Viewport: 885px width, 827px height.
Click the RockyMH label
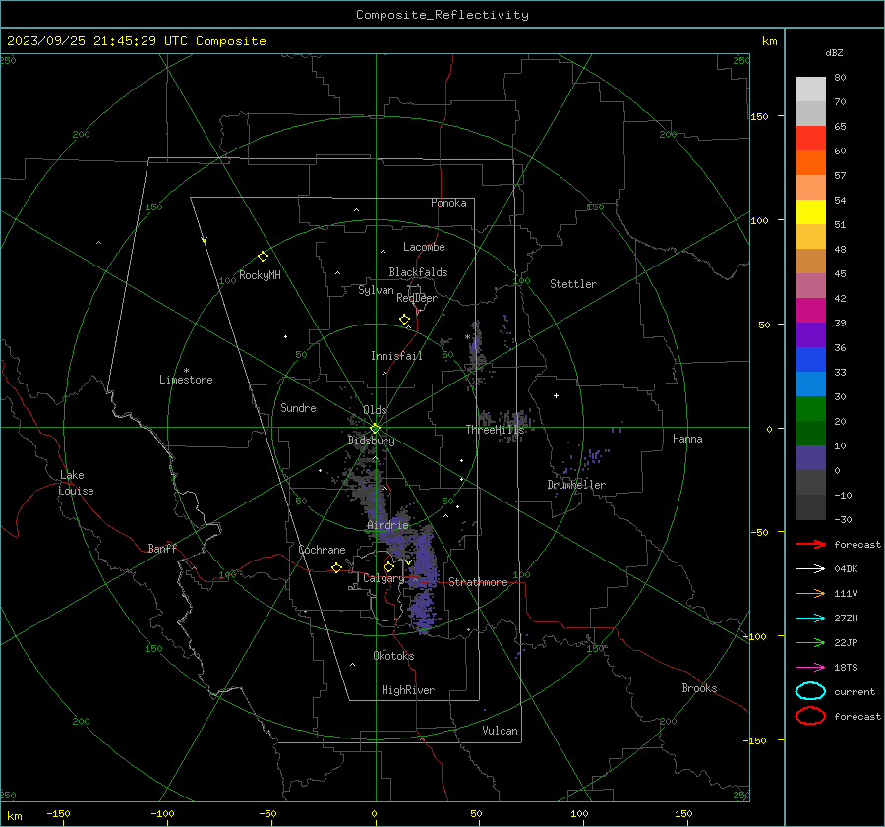pyautogui.click(x=260, y=275)
